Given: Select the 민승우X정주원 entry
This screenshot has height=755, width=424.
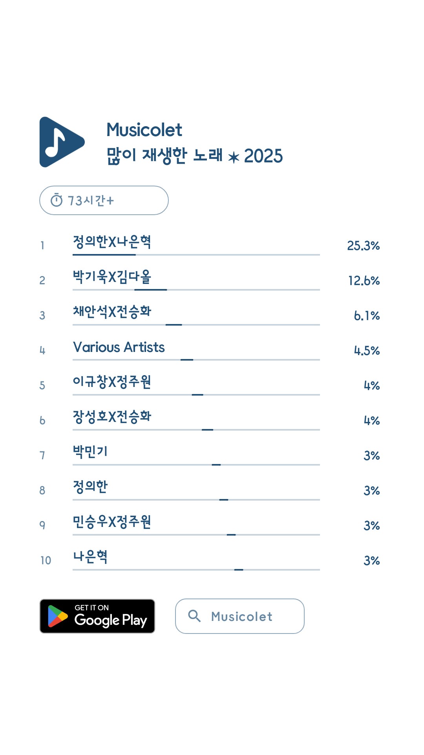Looking at the screenshot, I should coord(112,522).
